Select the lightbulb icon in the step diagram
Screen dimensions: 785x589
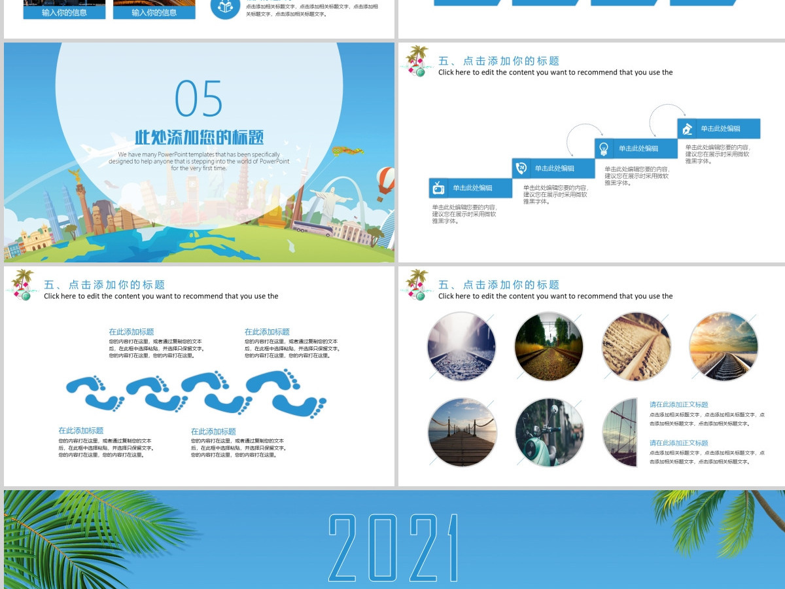(x=603, y=149)
